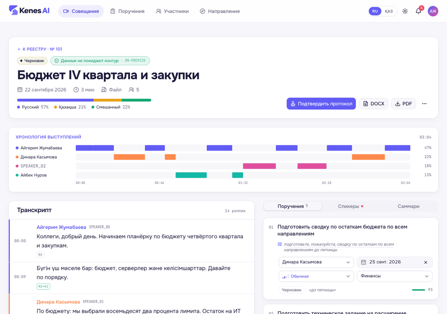This screenshot has height=314, width=447.
Task: Click the task 01 title text
Action: 342,230
